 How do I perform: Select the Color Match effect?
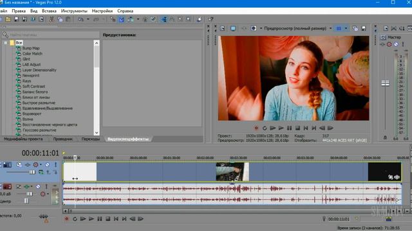coord(32,54)
